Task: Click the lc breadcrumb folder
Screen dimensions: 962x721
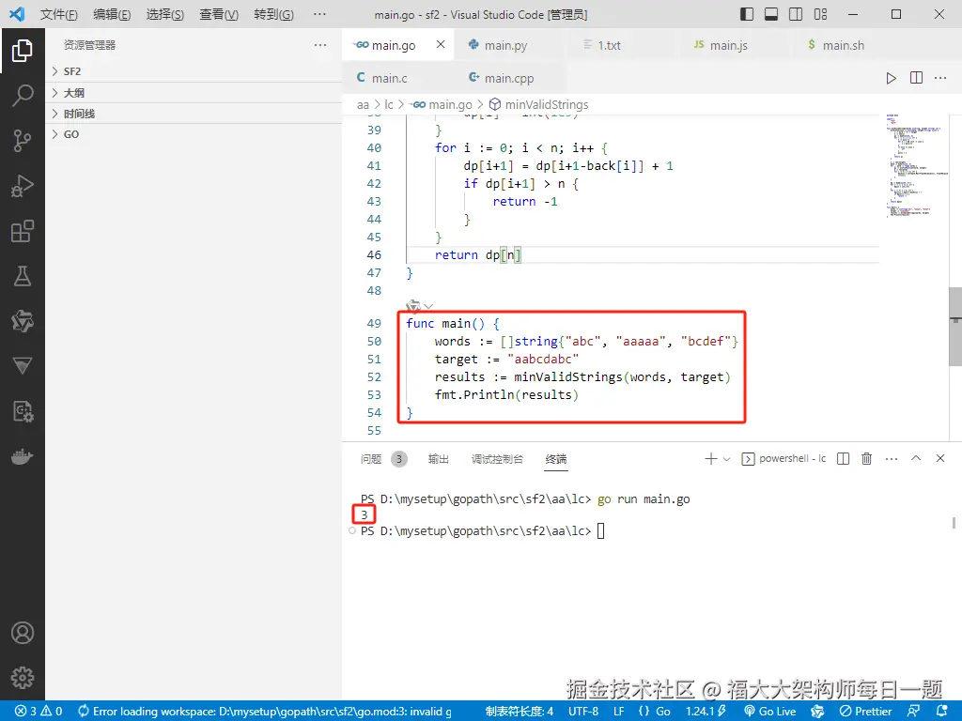Action: (x=388, y=105)
